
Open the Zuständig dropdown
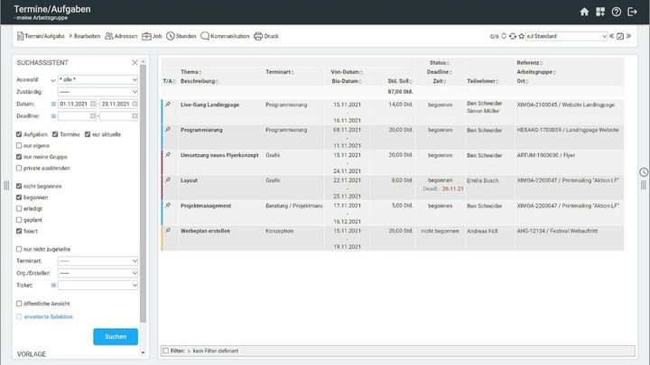pyautogui.click(x=96, y=91)
